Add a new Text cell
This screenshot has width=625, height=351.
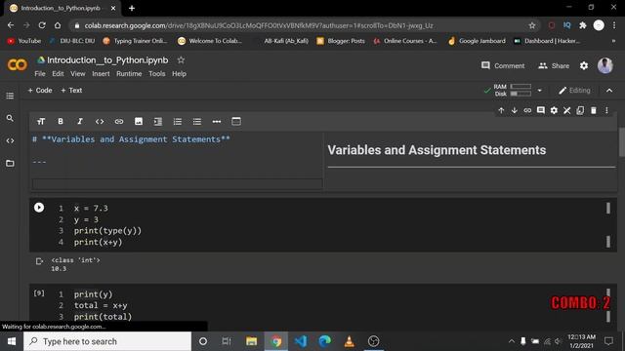(x=71, y=91)
